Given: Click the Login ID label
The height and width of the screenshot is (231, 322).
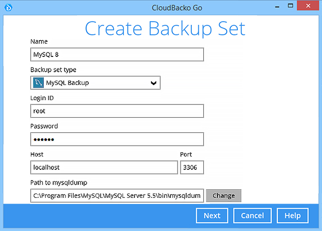Looking at the screenshot, I should coord(42,98).
